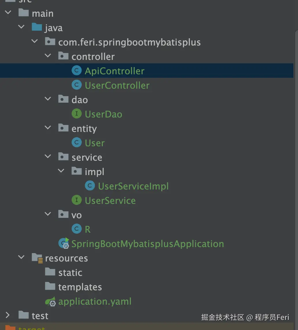The image size is (298, 330).
Task: Collapse the impl package arrow
Action: coord(61,171)
